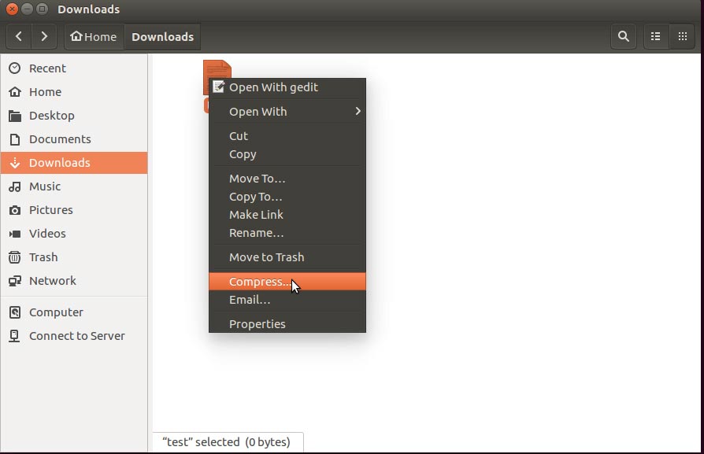Click the Pictures camera icon in sidebar
704x454 pixels.
[x=15, y=210]
